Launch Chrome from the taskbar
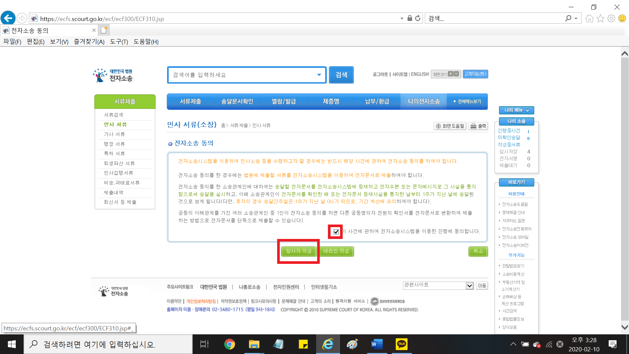 click(229, 344)
